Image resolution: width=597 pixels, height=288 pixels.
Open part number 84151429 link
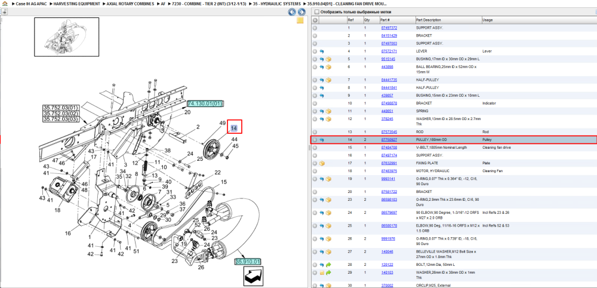pyautogui.click(x=389, y=35)
